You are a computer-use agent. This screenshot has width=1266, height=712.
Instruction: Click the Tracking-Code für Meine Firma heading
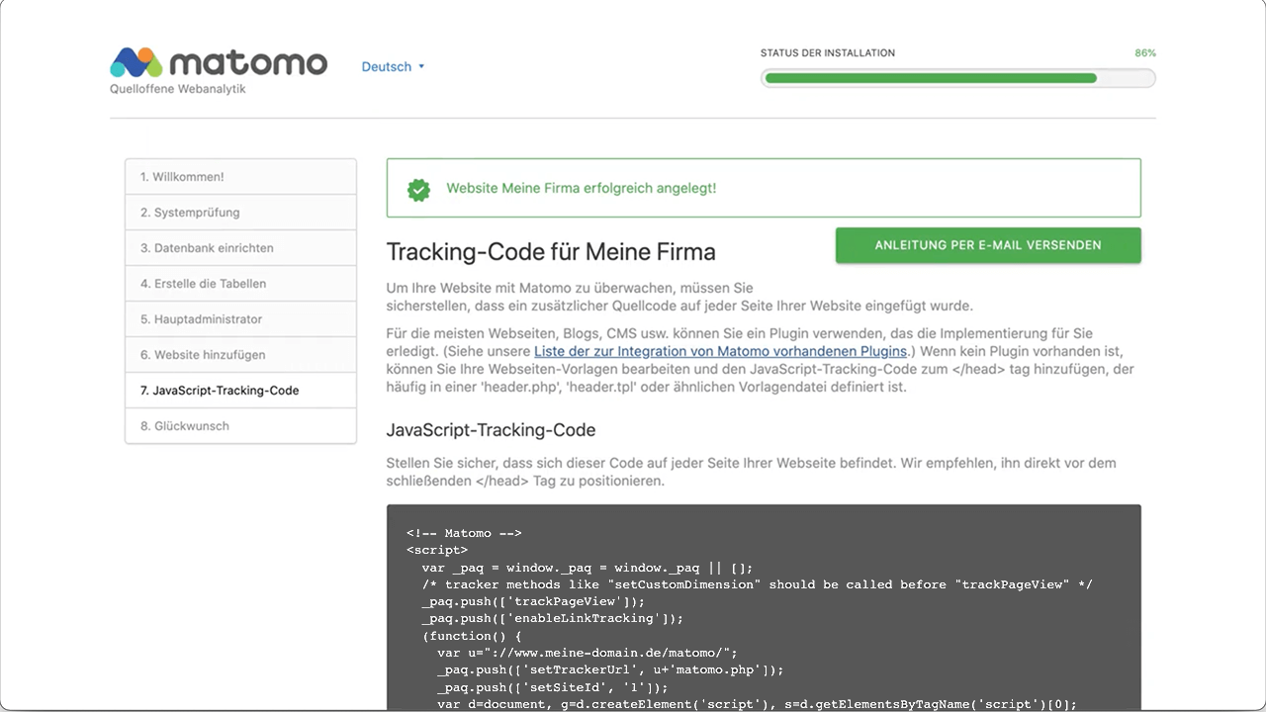coord(551,251)
